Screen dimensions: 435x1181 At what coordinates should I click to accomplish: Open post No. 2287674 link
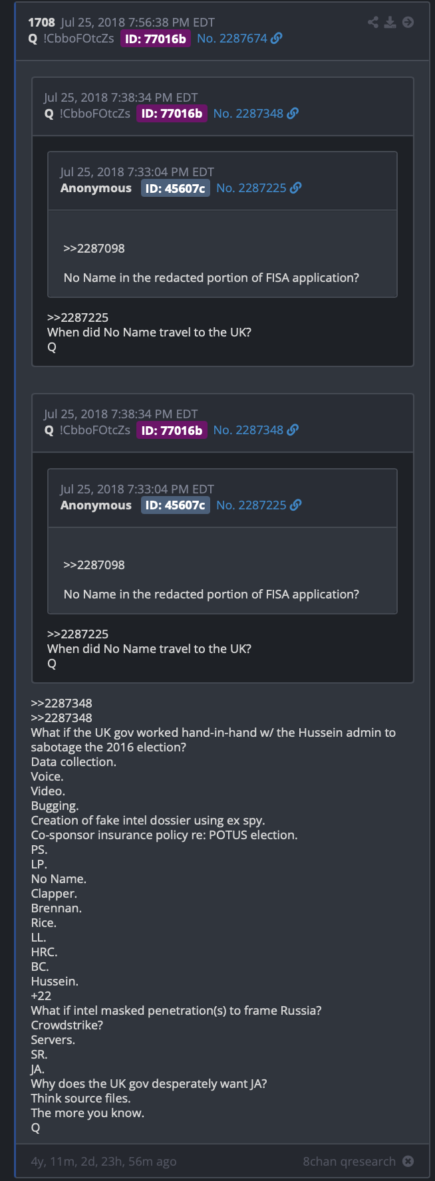[x=232, y=39]
